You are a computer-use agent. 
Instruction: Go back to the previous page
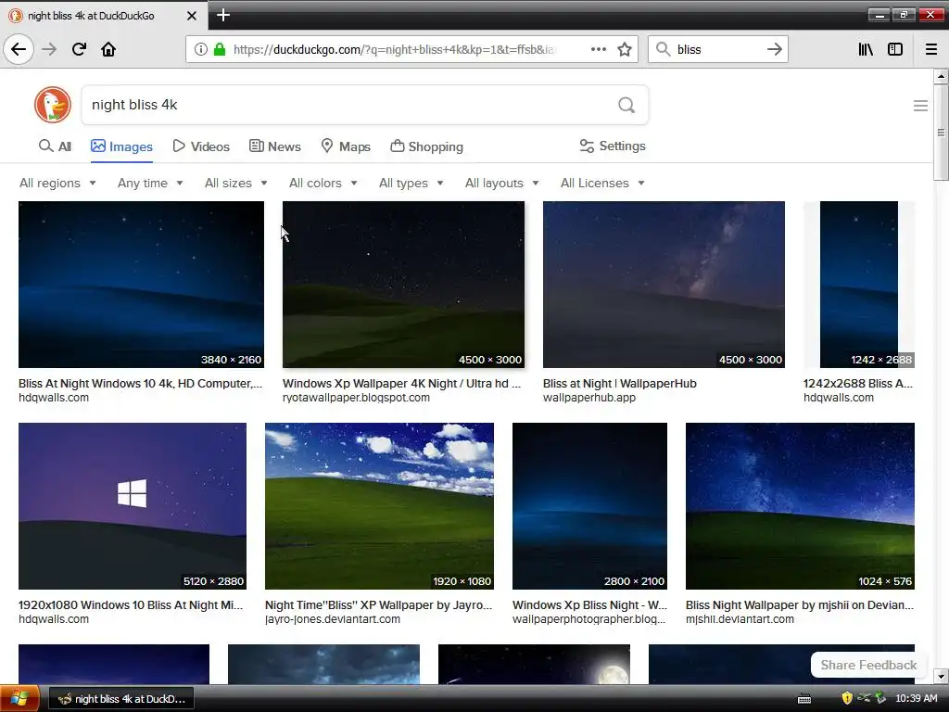pyautogui.click(x=19, y=49)
